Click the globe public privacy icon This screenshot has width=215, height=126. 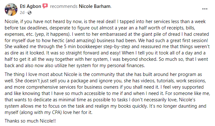[30, 13]
